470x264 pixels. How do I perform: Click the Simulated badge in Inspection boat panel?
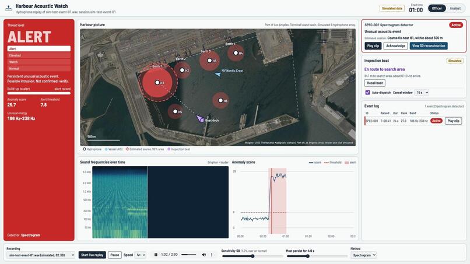pos(455,61)
